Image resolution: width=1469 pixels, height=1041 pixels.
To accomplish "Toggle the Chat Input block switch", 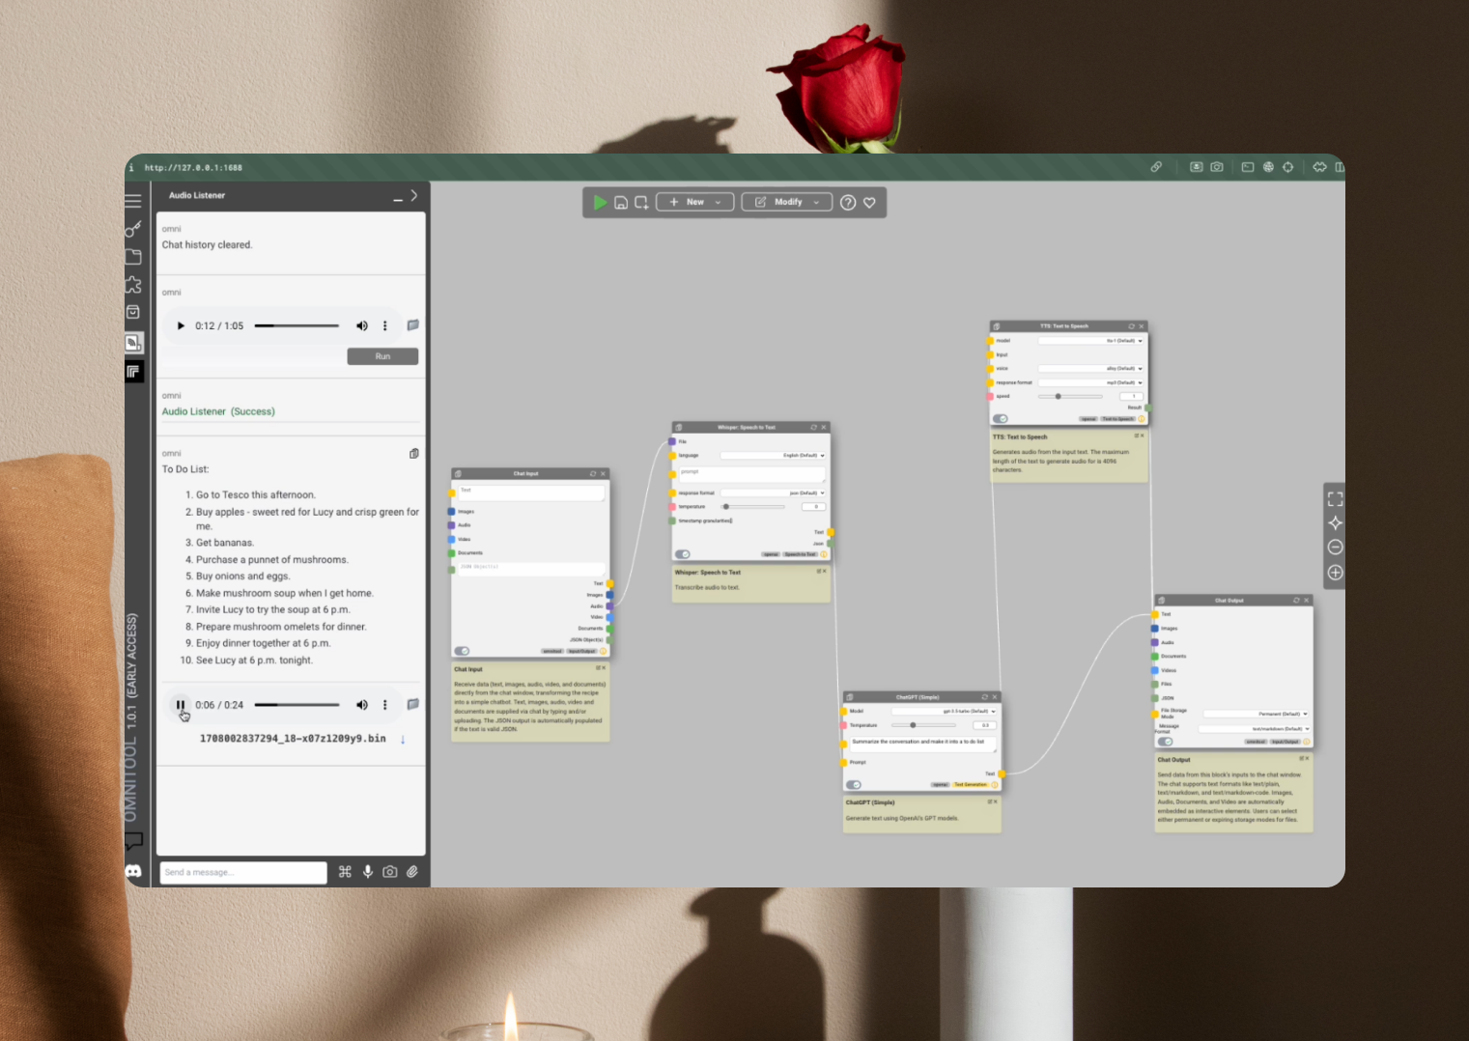I will coord(462,651).
